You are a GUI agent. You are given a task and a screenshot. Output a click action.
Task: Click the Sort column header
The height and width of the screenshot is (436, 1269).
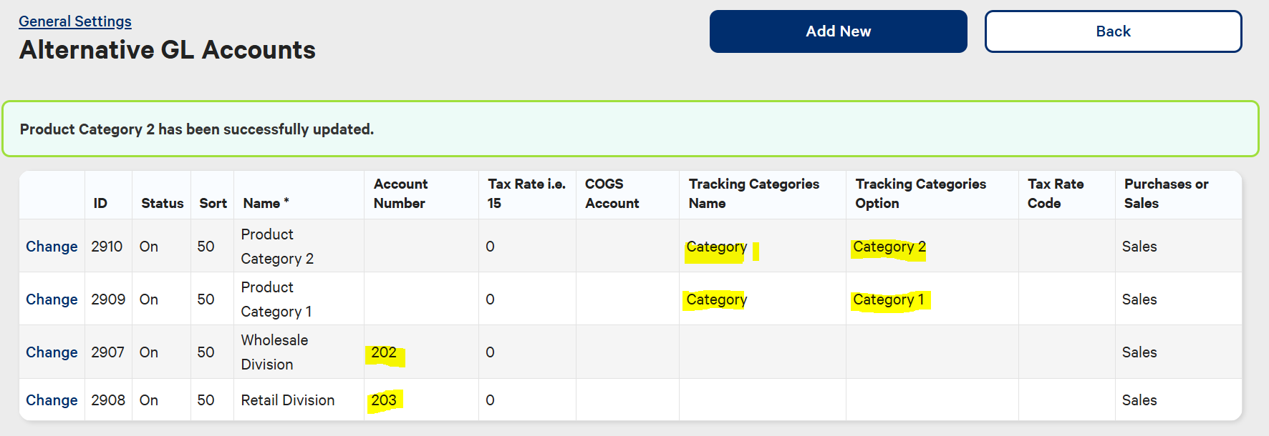point(213,203)
